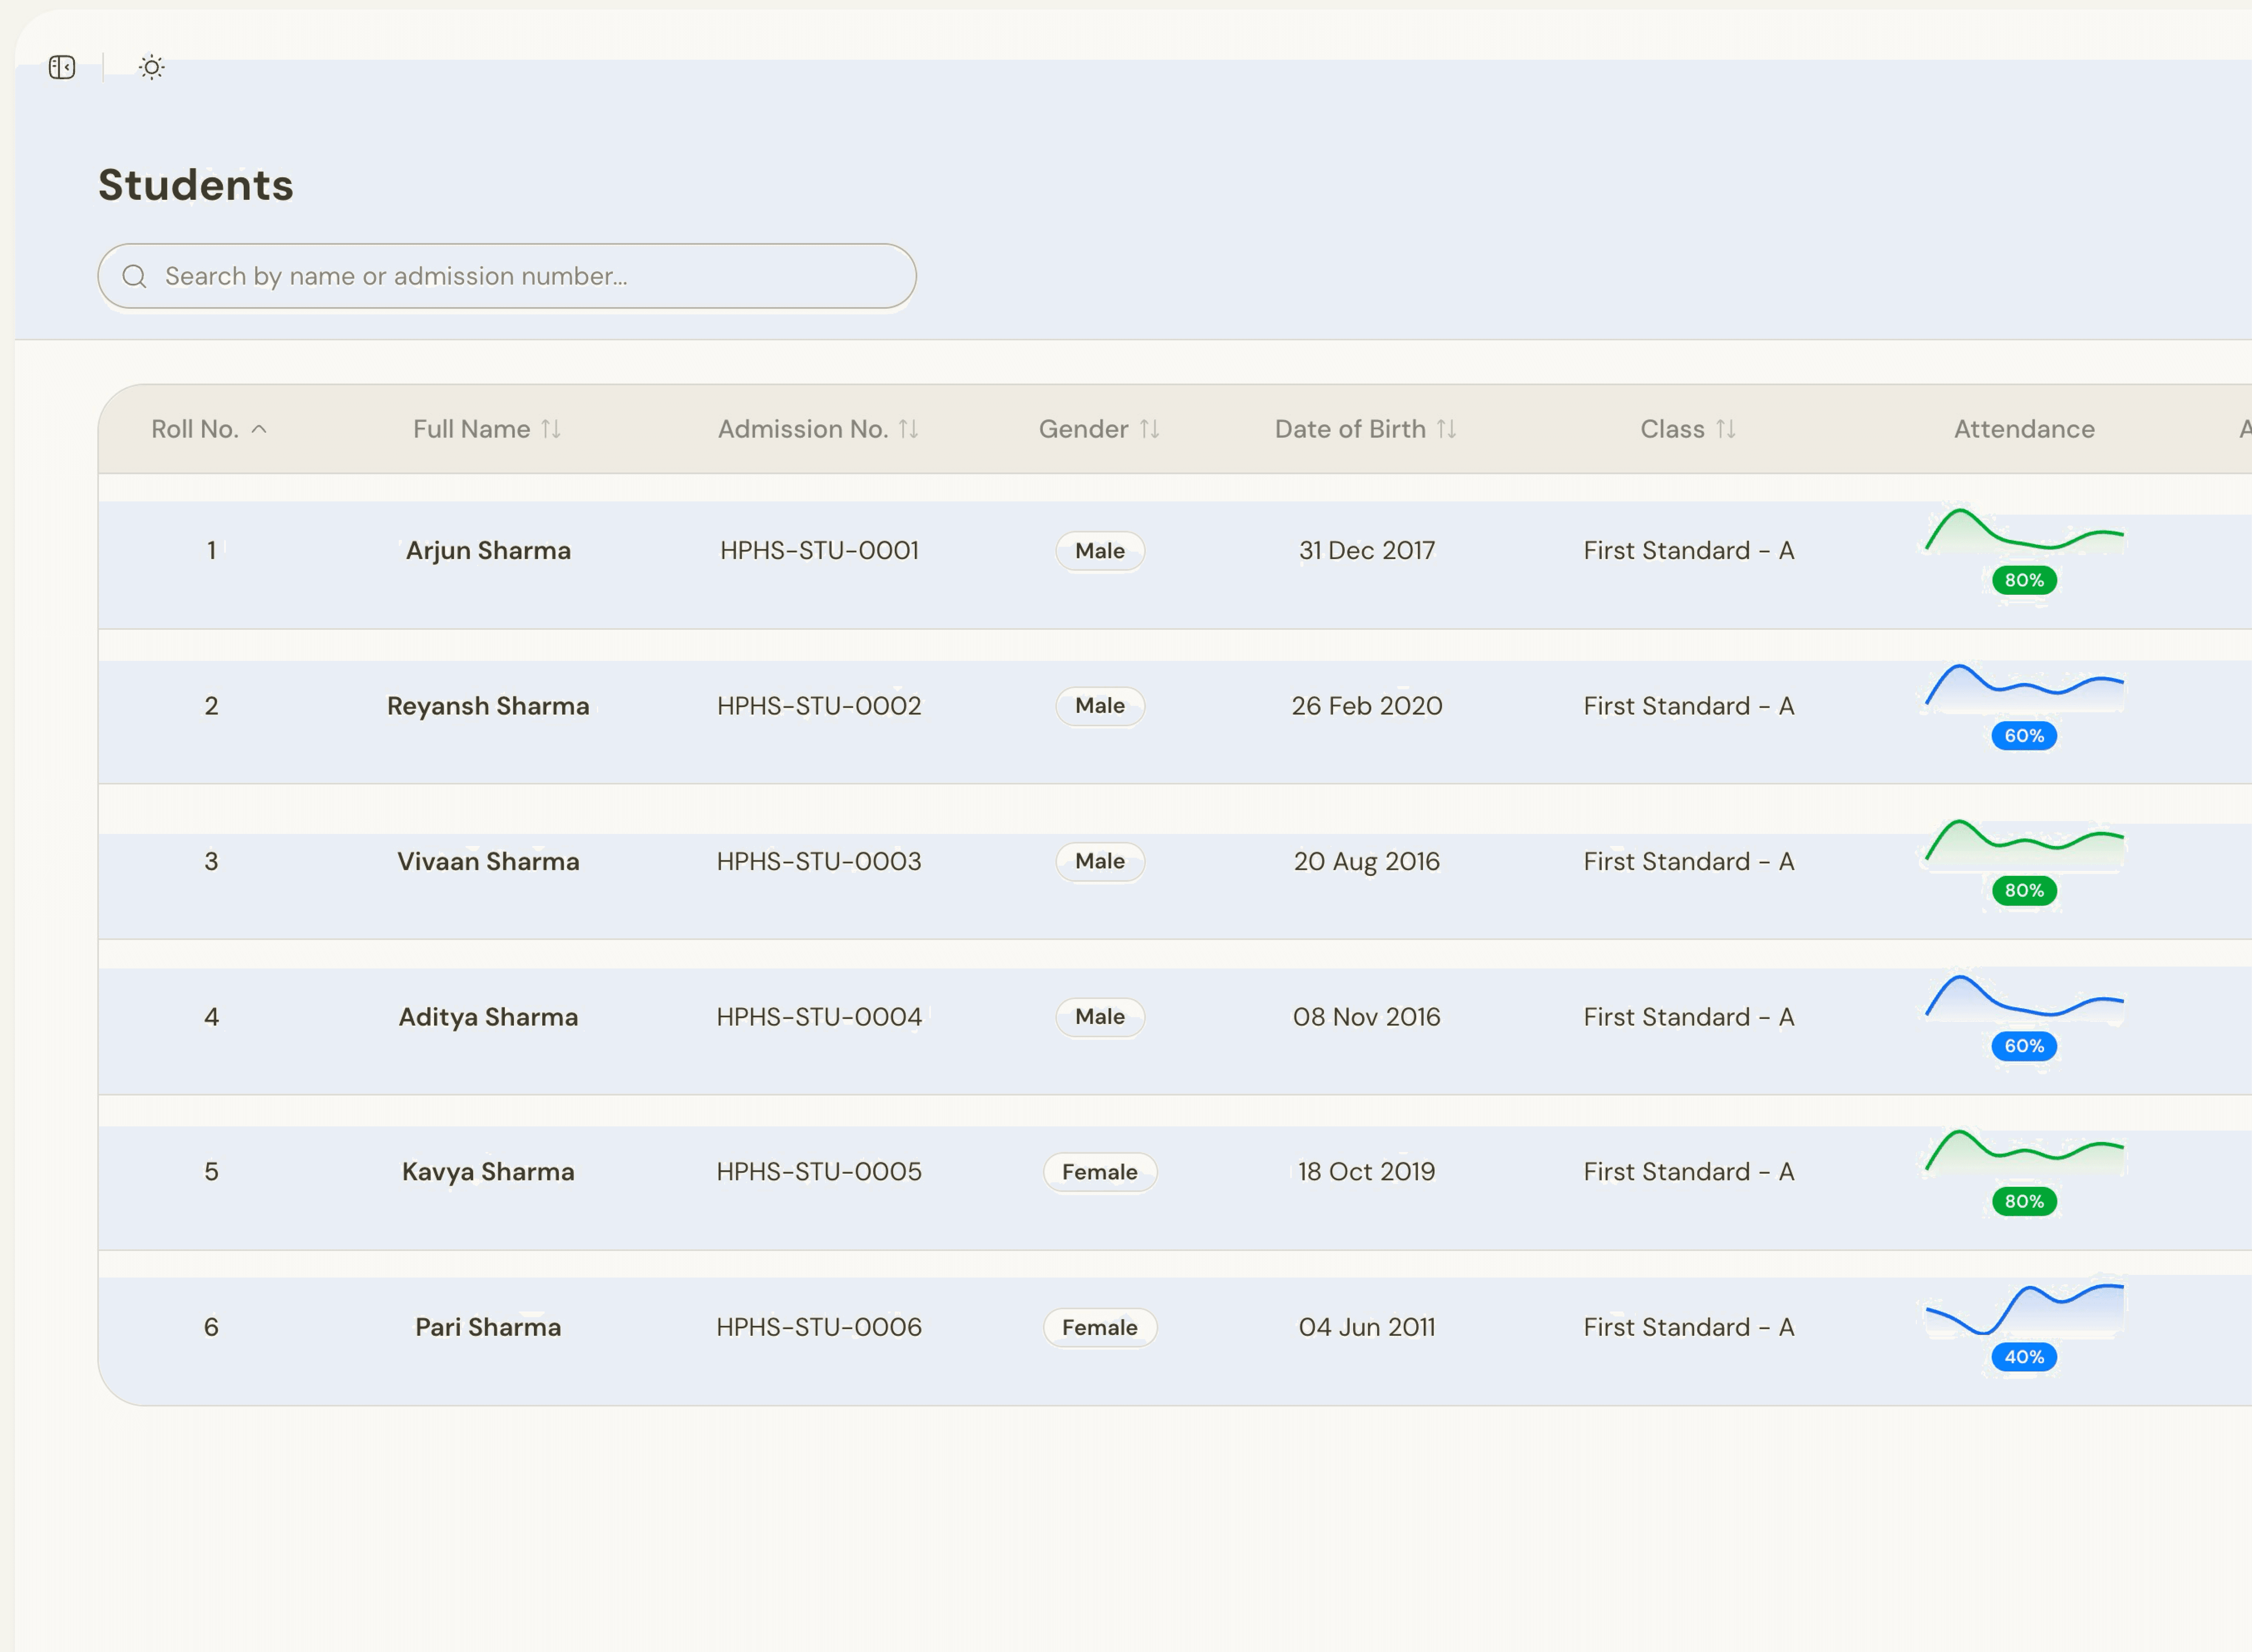Click Kavya Sharma's Female gender badge

[x=1099, y=1172]
